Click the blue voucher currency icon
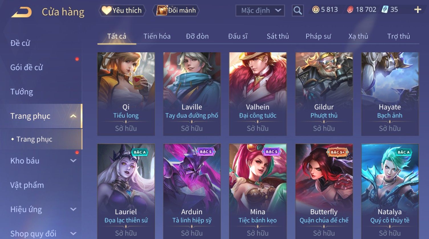The width and height of the screenshot is (429, 239). click(385, 9)
